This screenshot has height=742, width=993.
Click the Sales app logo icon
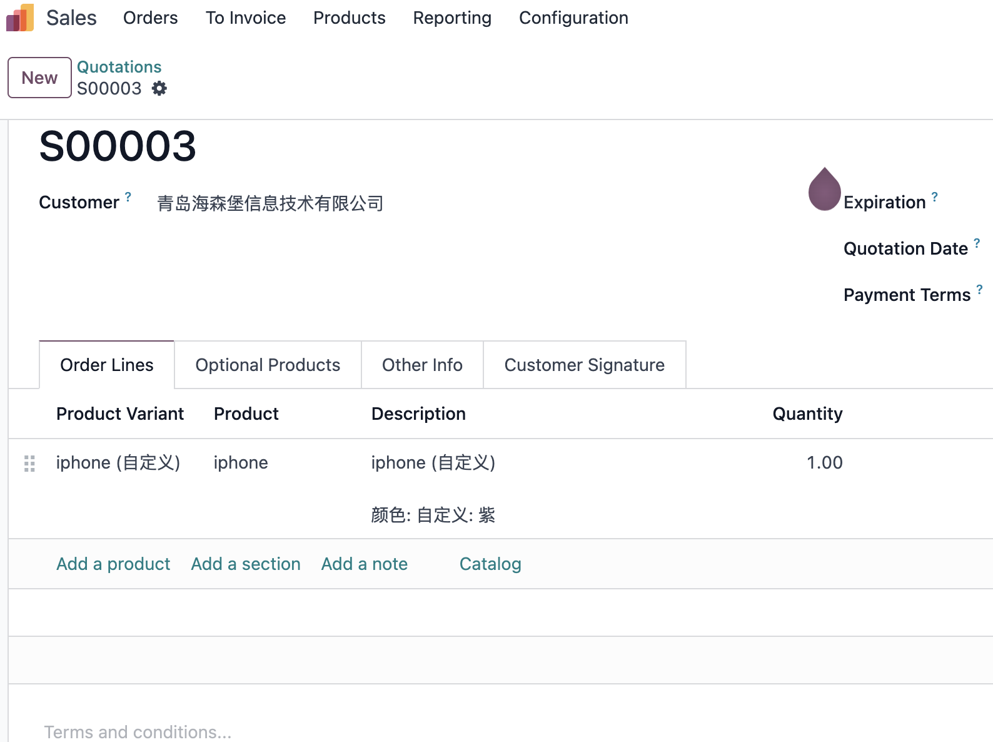20,18
